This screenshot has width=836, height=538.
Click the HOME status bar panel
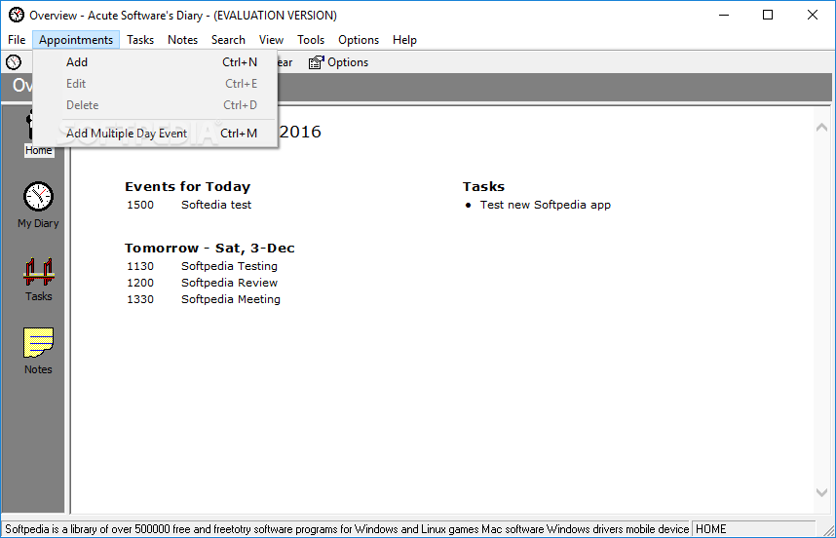753,529
